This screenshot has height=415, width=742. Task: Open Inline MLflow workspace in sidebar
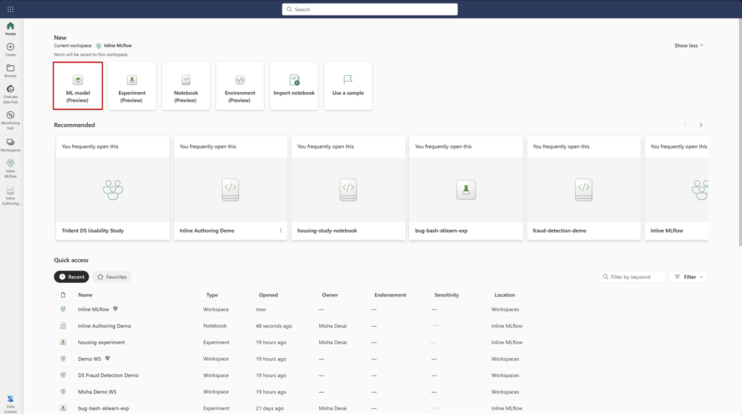click(x=10, y=169)
